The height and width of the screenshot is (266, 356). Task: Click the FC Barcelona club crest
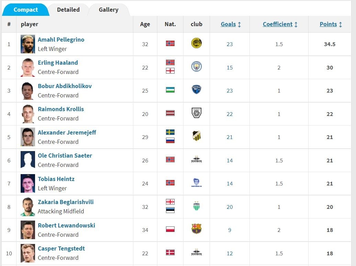pos(196,229)
